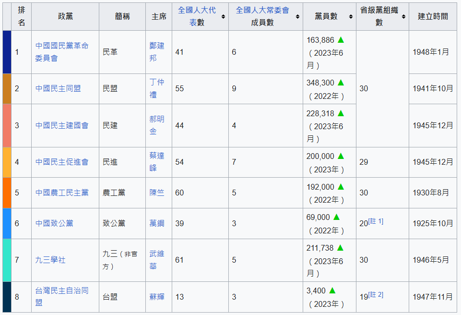
Task: Click founding date 1946年5月
Action: pyautogui.click(x=431, y=260)
